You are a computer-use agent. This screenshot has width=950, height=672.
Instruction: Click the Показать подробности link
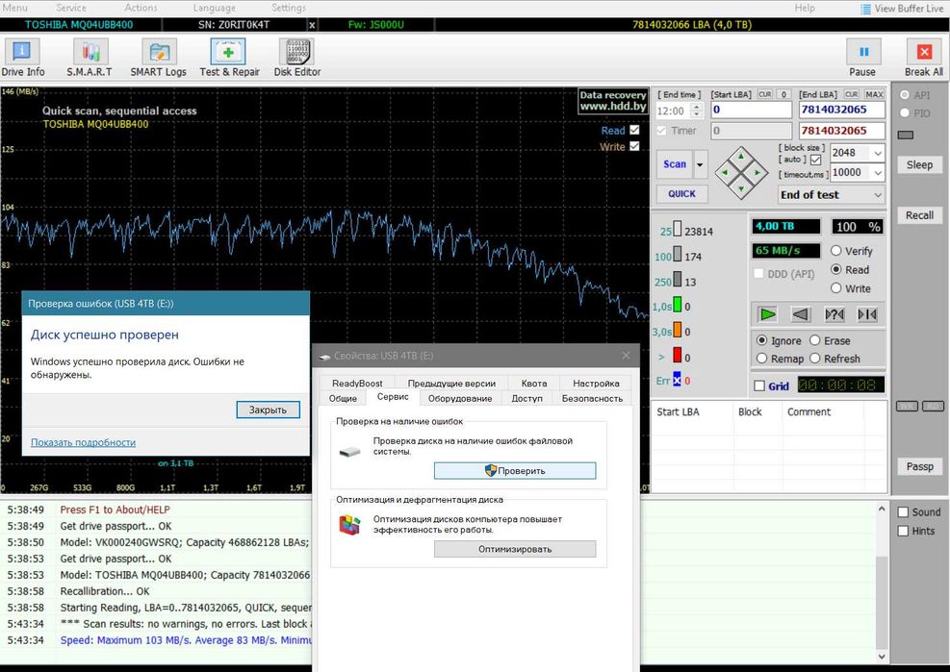[83, 442]
